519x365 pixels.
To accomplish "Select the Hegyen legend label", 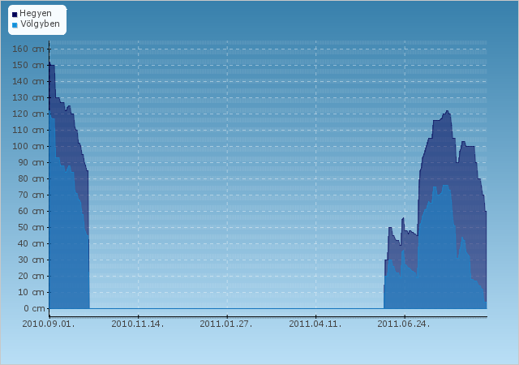I will tap(36, 13).
